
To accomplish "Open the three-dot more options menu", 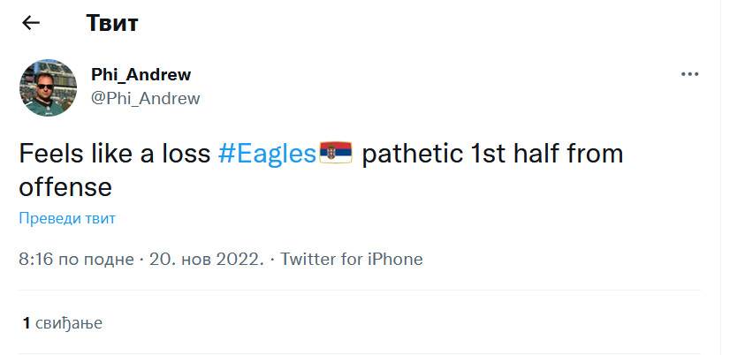I will pyautogui.click(x=690, y=75).
